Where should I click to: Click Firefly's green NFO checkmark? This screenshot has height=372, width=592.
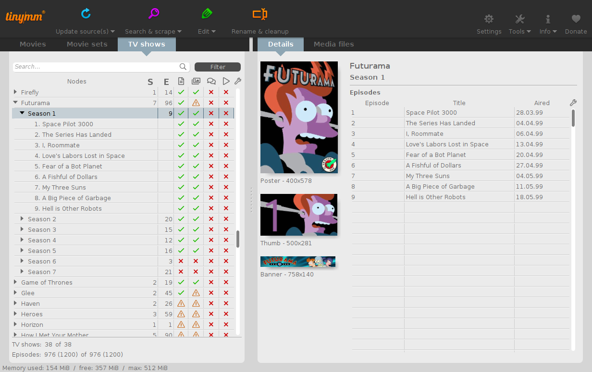181,92
